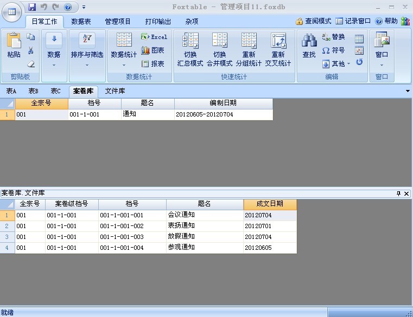Open the 记录窗口 record window
This screenshot has width=413, height=317.
point(353,21)
